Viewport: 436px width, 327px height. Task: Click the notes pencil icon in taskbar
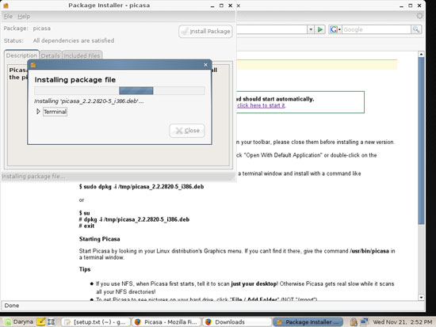41,322
